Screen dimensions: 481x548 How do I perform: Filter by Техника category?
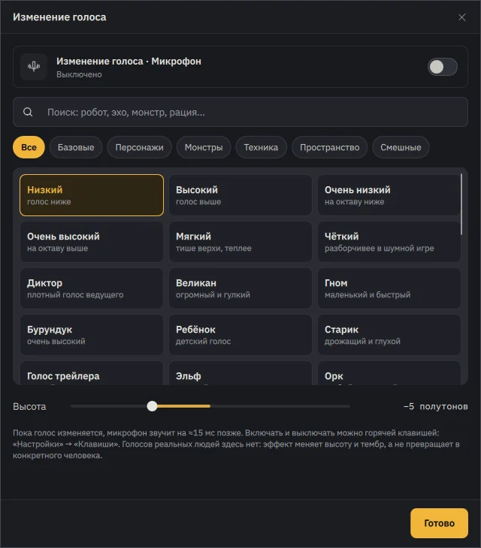click(261, 147)
